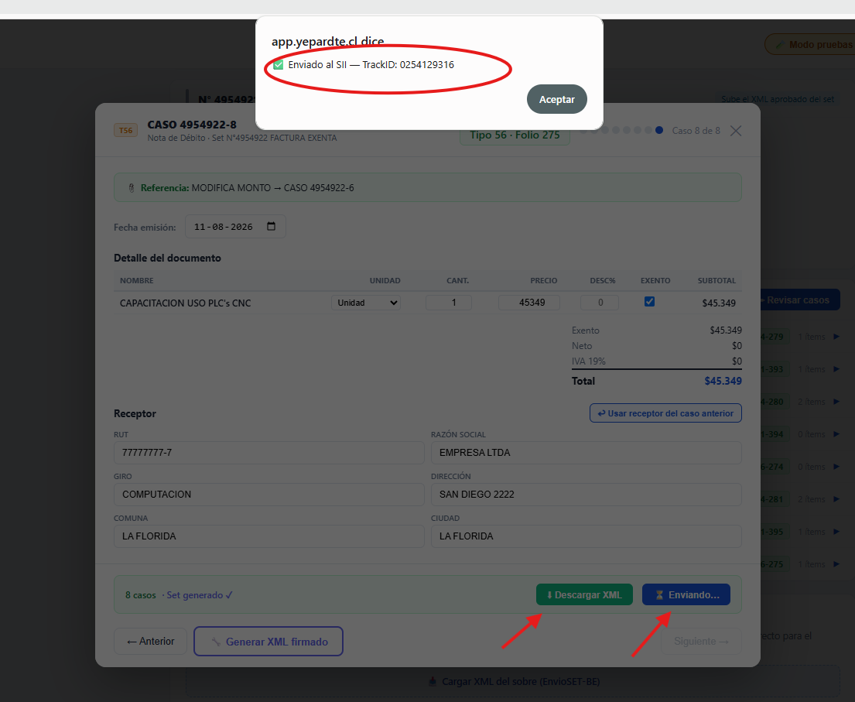Go back with Anterior button

click(x=151, y=642)
